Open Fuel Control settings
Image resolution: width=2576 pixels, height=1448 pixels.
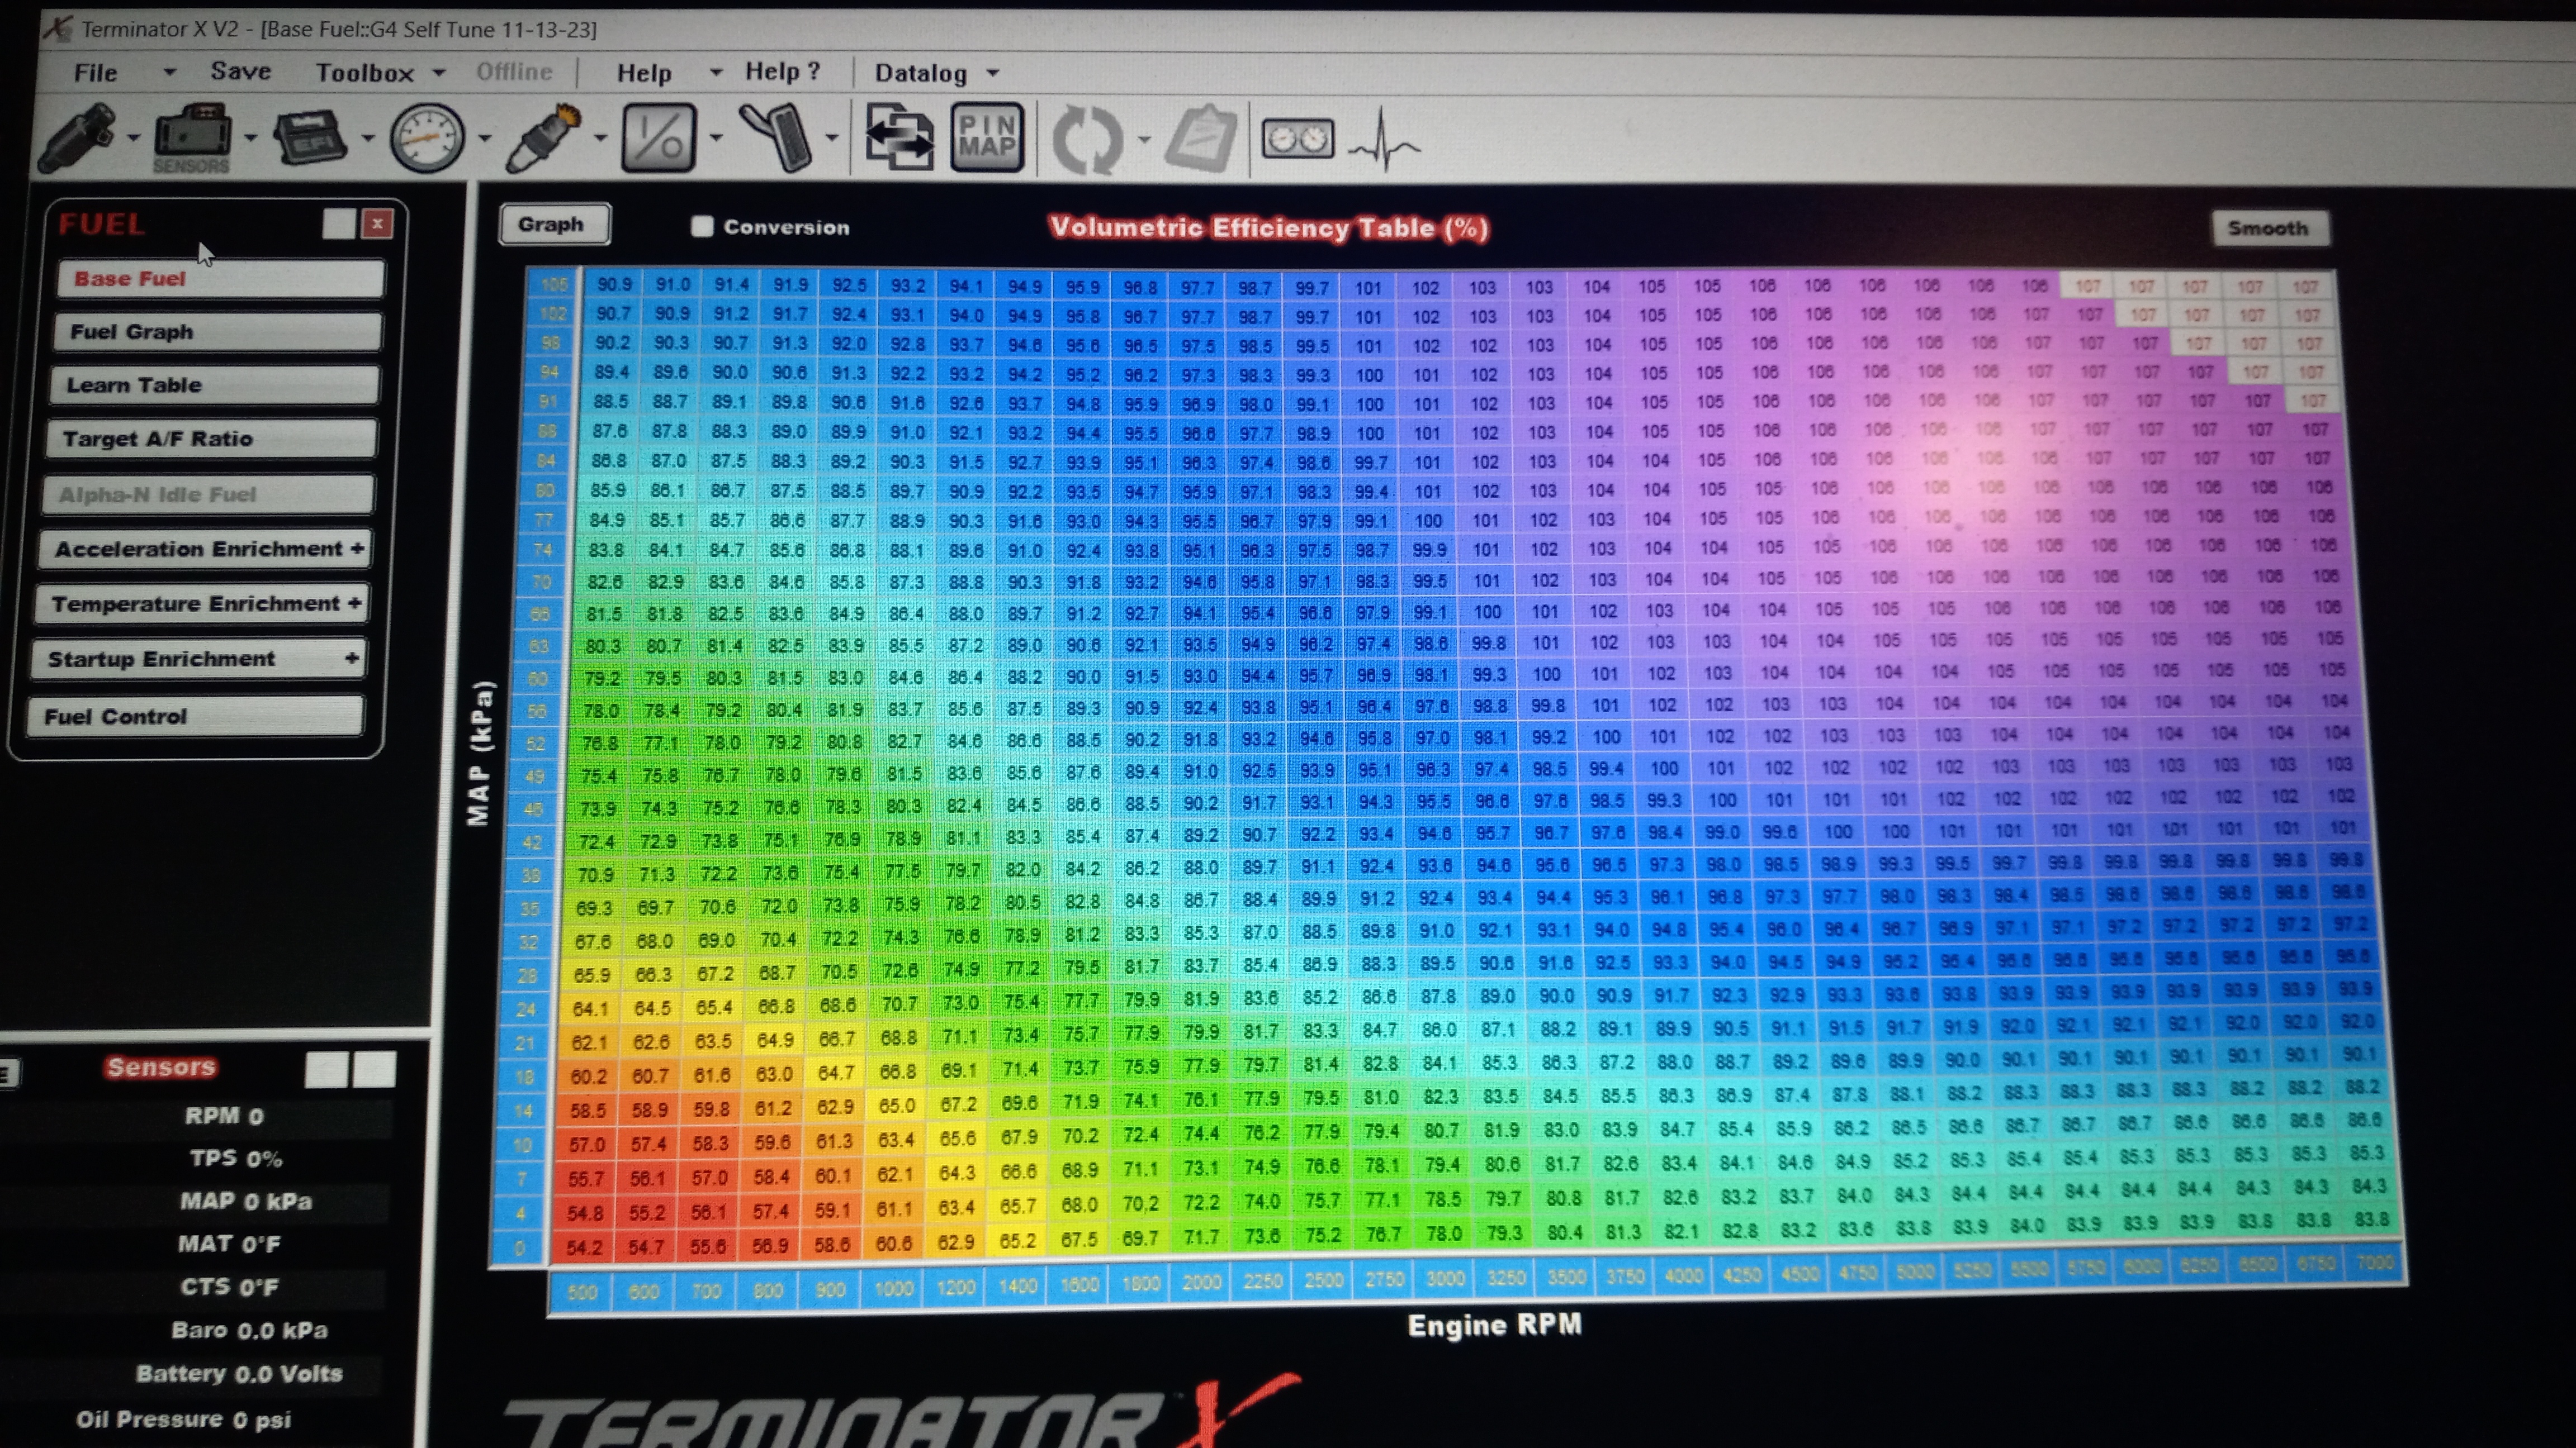[x=195, y=717]
